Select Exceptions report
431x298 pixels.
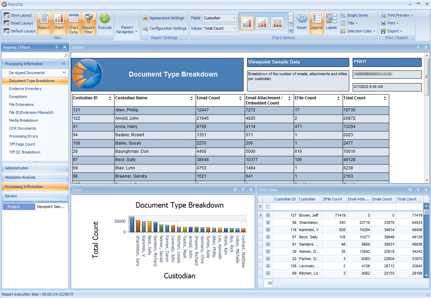coord(18,97)
